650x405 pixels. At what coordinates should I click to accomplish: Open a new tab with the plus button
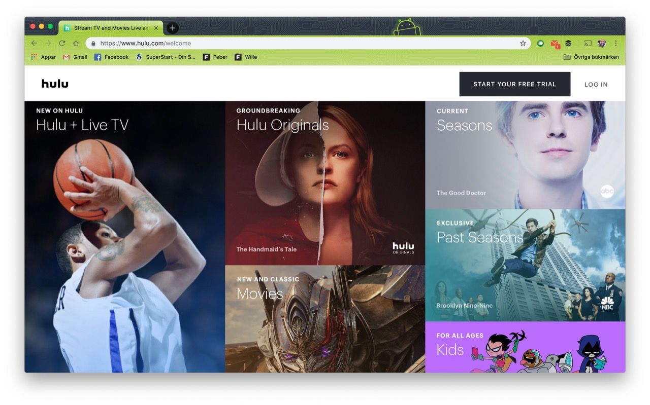click(x=172, y=28)
